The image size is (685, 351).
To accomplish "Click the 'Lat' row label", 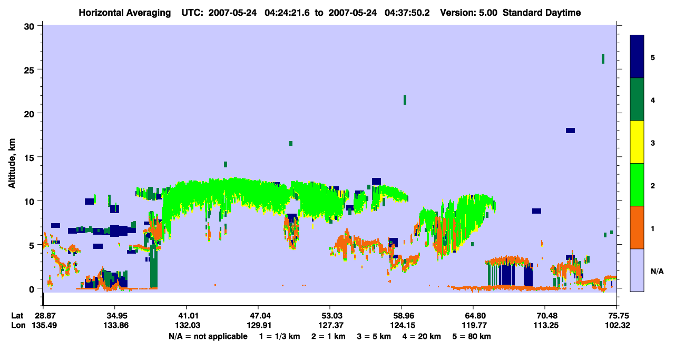I will coord(17,316).
